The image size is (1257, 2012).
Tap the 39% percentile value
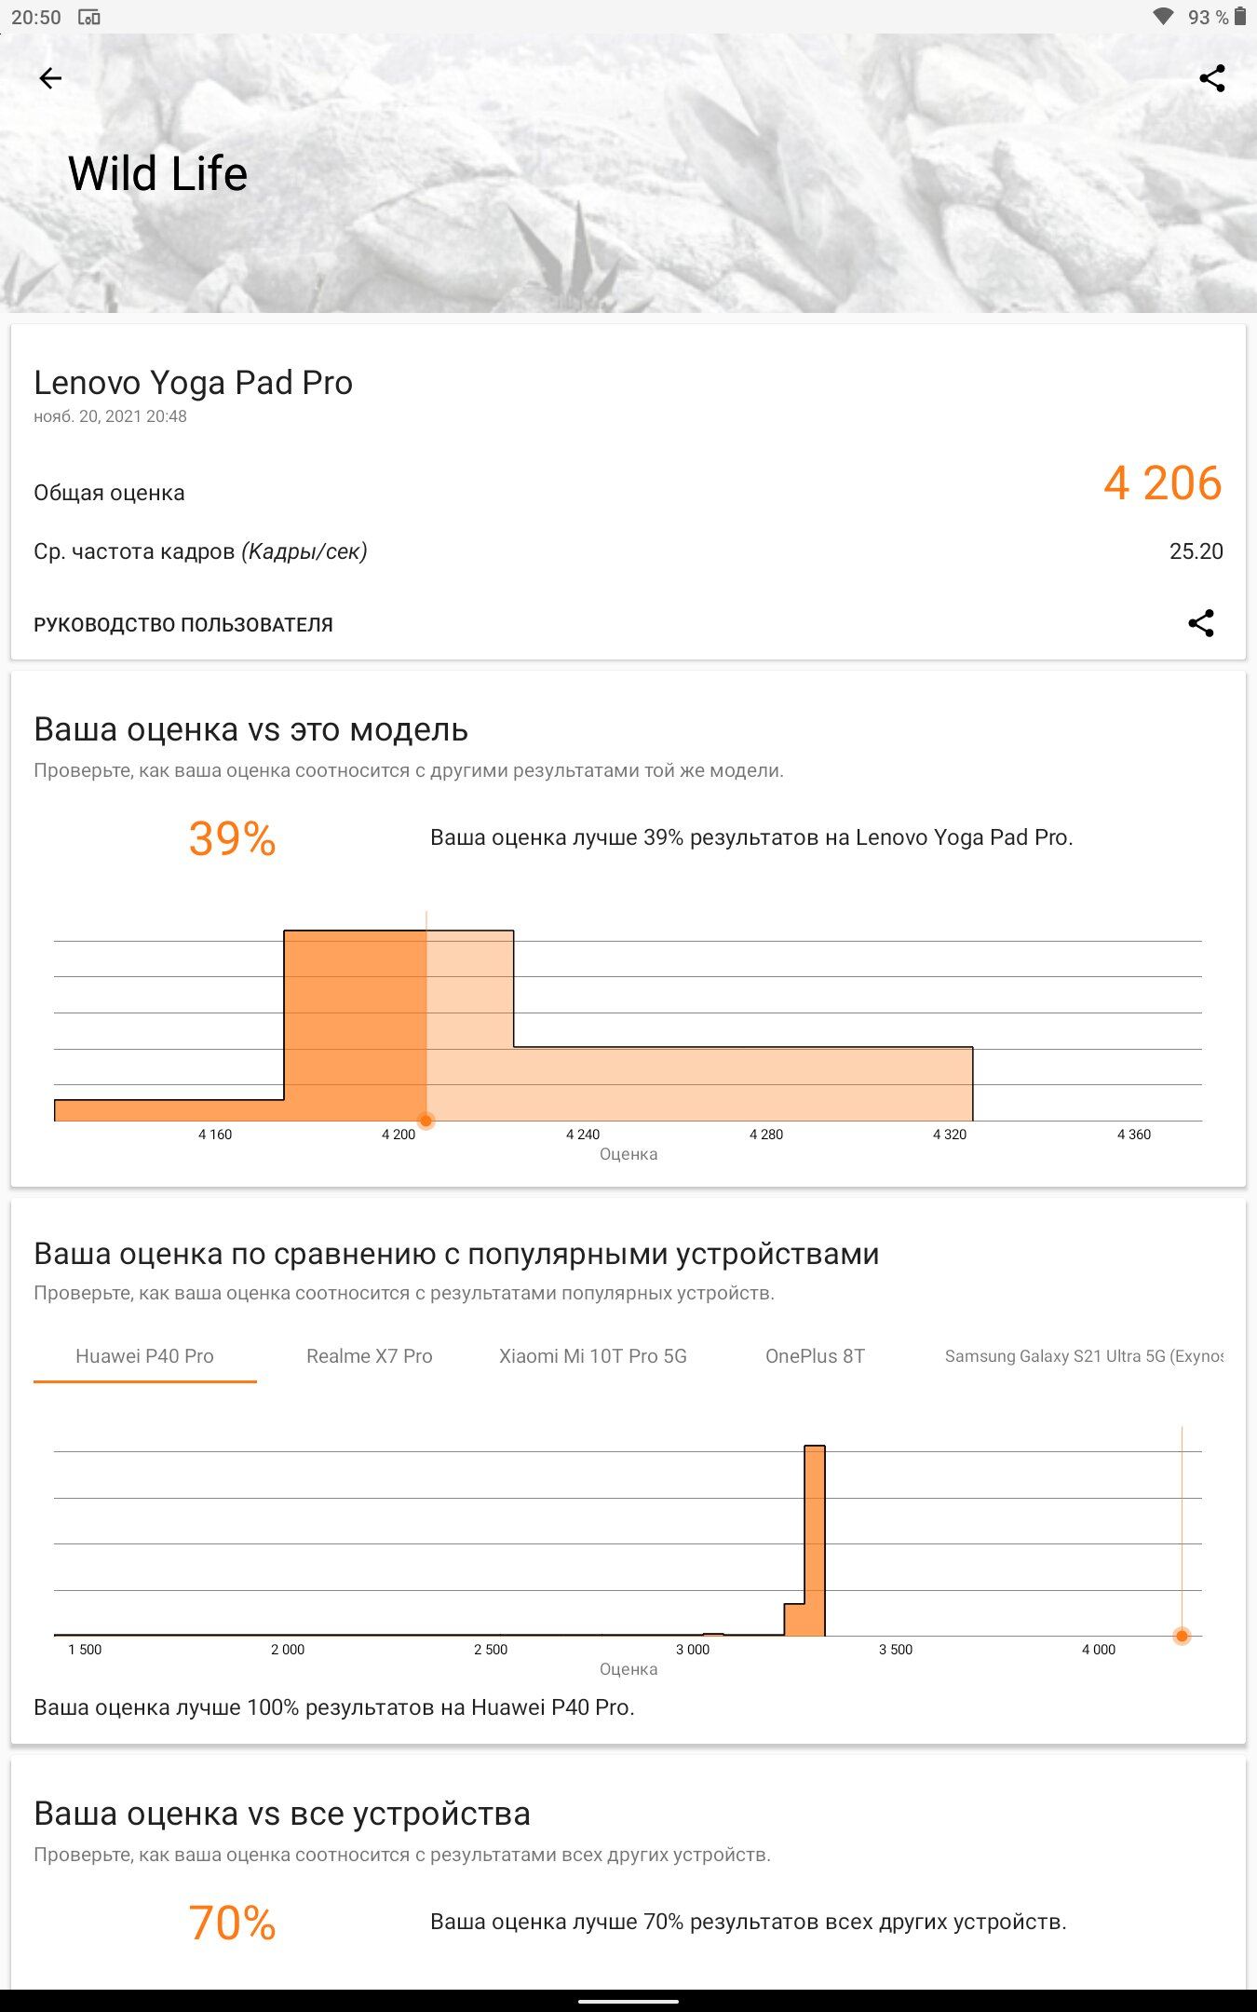click(x=232, y=838)
